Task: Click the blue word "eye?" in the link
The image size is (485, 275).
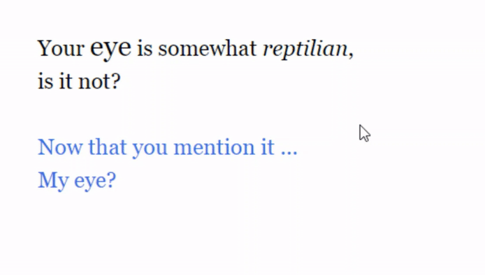Action: tap(95, 181)
